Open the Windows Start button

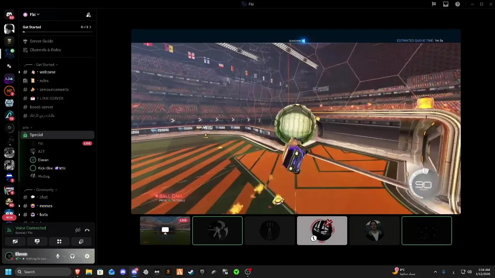pos(8,272)
